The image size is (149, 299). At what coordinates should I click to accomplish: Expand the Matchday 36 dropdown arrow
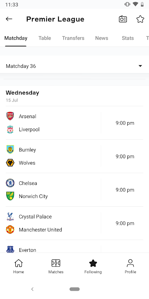click(140, 66)
